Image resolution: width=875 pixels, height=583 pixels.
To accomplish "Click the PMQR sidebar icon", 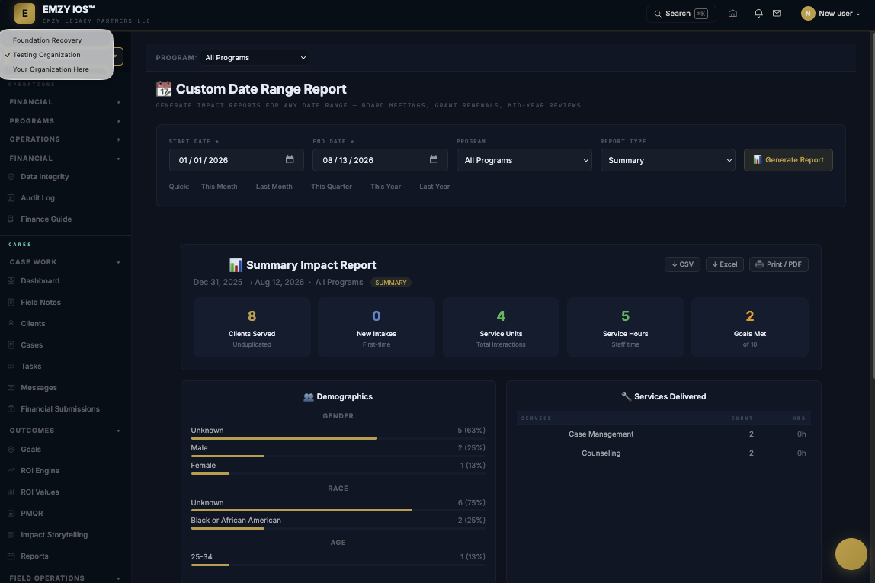I will 11,513.
